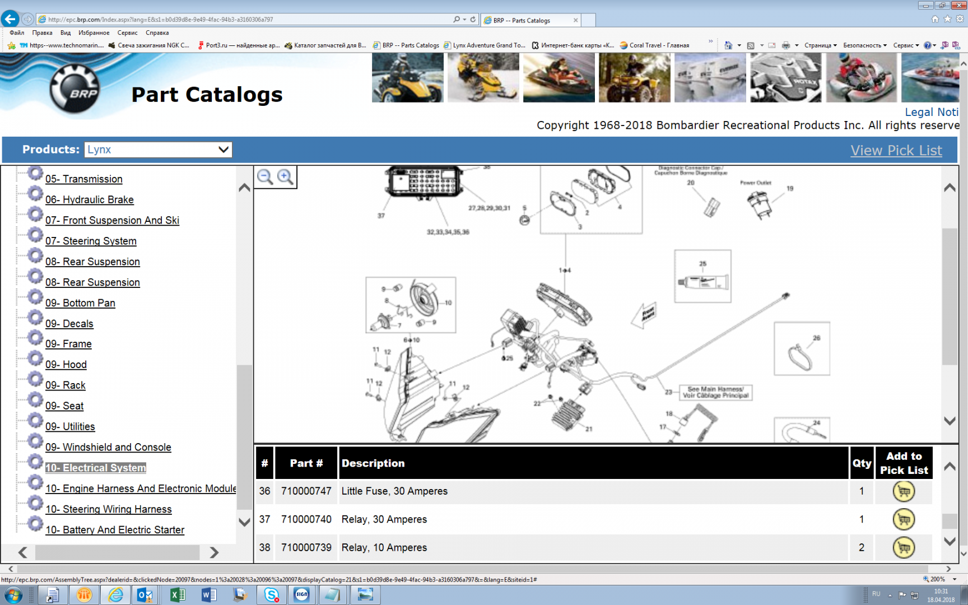This screenshot has height=605, width=968.
Task: Click the BRP logo
Action: 75,89
